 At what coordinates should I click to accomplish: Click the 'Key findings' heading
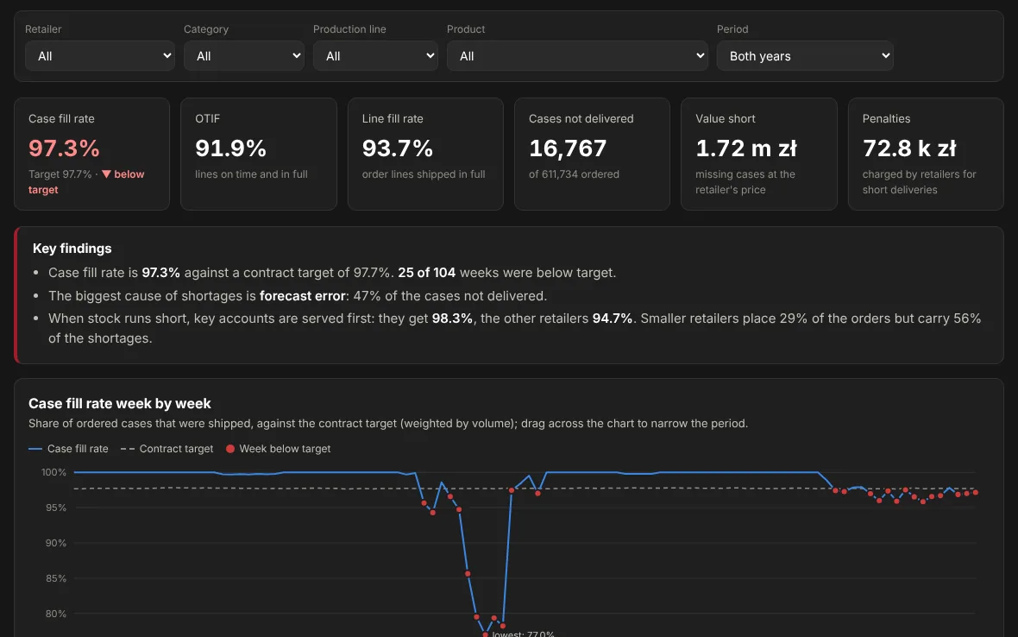click(x=72, y=248)
